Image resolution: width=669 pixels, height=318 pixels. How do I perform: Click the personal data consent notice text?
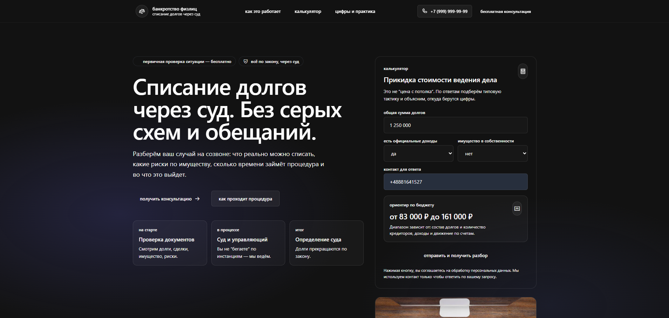(x=451, y=274)
